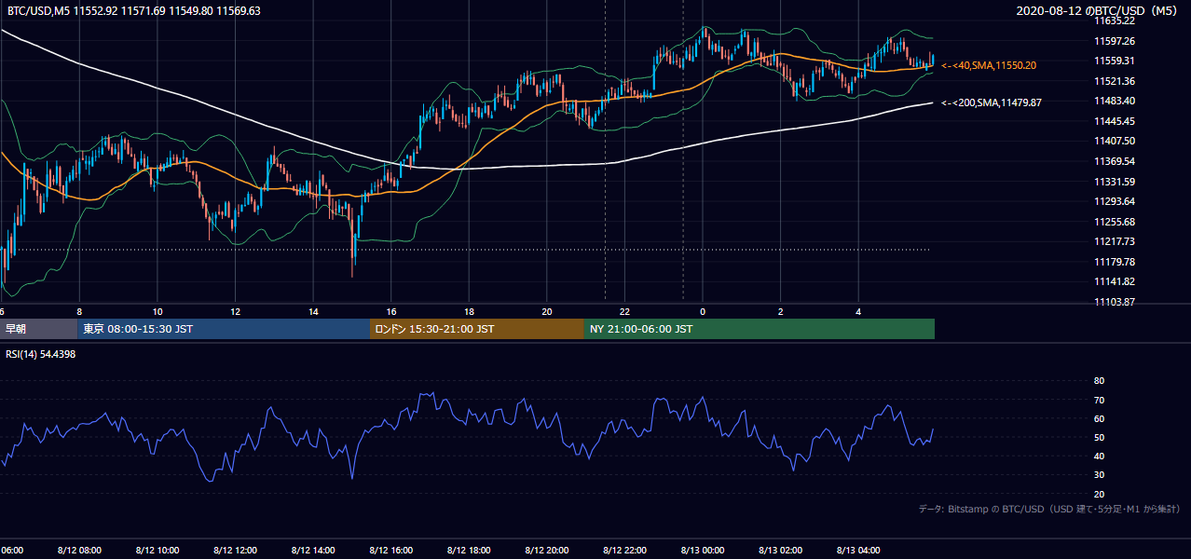The width and height of the screenshot is (1191, 559).
Task: Click the RSI scale value 40
Action: click(1099, 456)
